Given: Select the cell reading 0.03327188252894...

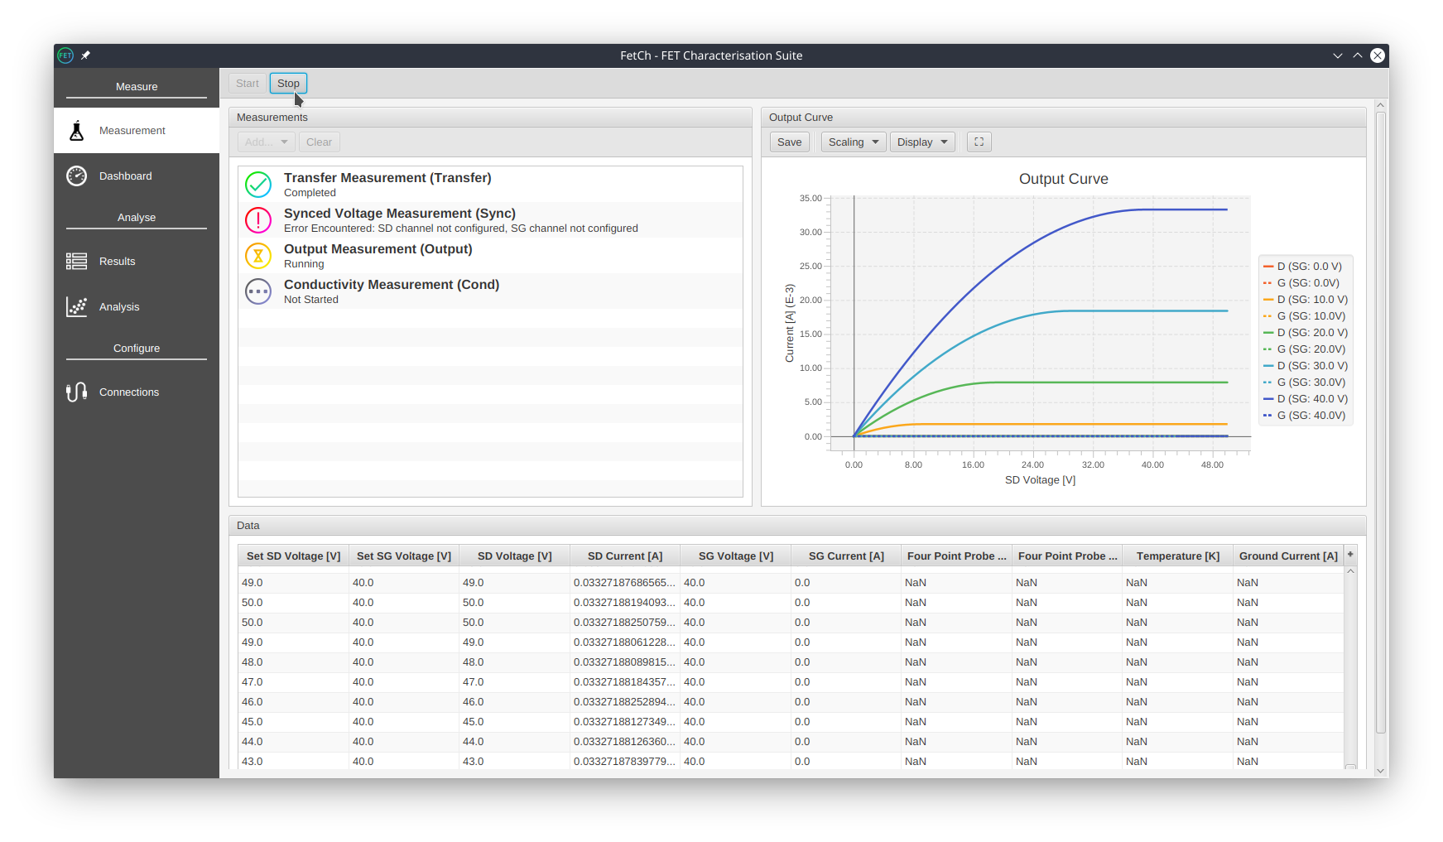Looking at the screenshot, I should coord(625,702).
